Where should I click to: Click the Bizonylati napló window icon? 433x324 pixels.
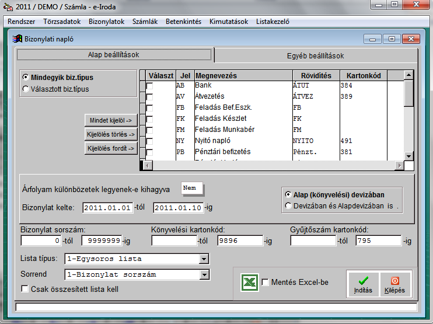[x=17, y=39]
